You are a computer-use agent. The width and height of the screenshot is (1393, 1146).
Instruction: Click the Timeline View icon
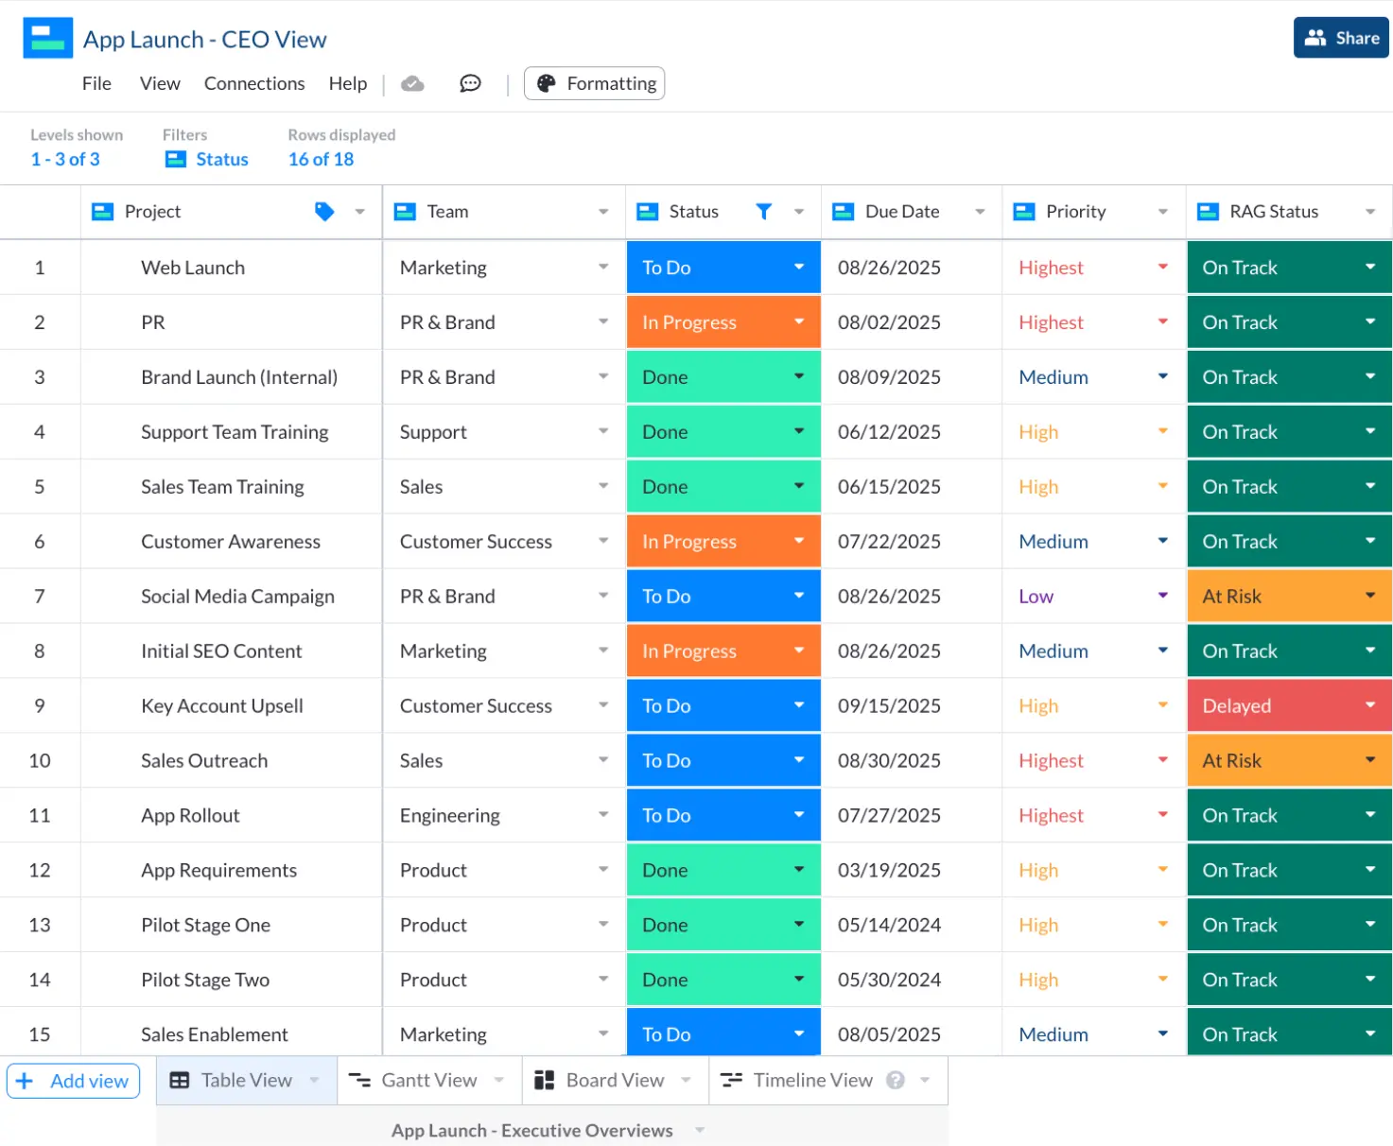(x=731, y=1080)
